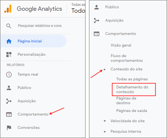Image resolution: width=167 pixels, height=138 pixels.
Task: Open the Público menu in the left sidebar
Action: (24, 88)
